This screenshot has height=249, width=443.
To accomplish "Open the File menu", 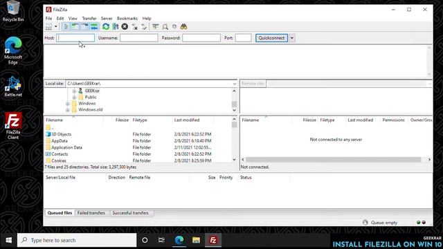I will [48, 19].
